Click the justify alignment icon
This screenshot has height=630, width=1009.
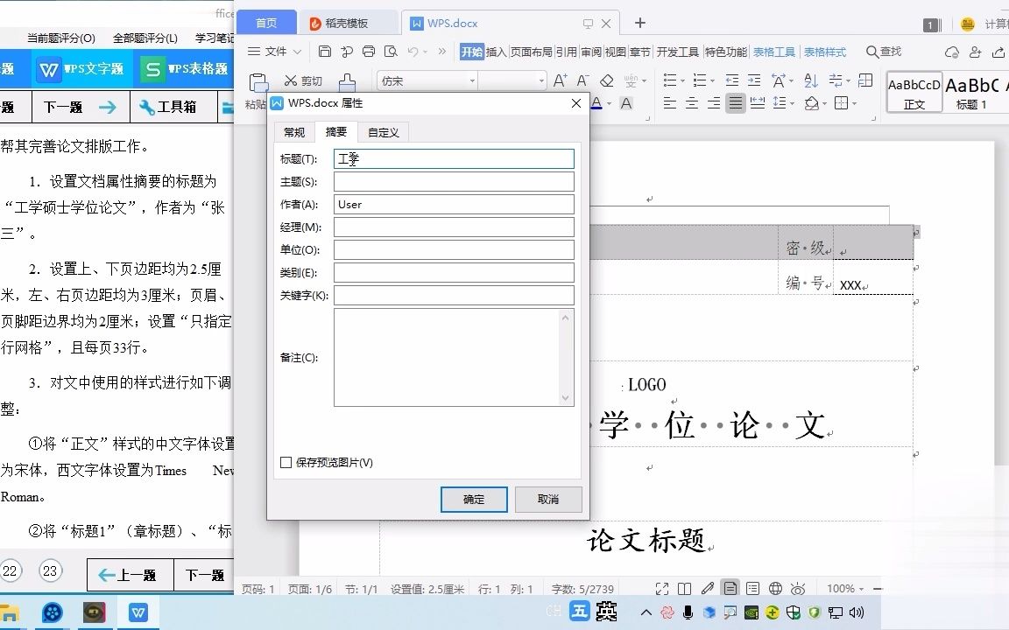click(736, 103)
